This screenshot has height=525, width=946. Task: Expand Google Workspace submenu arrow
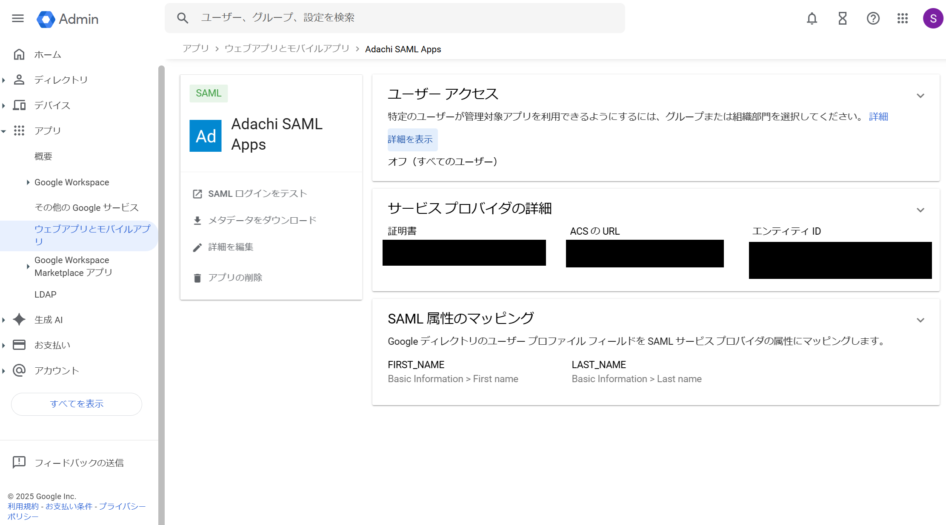(28, 182)
